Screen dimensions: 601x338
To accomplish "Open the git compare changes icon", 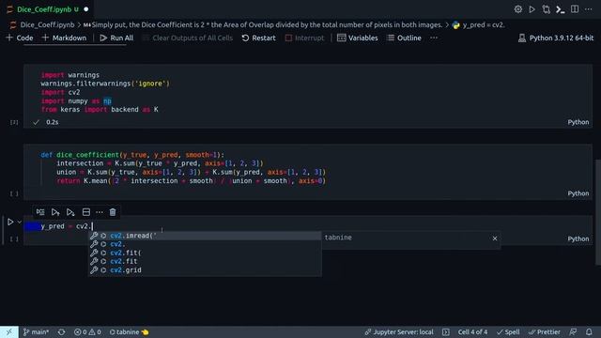I will 547,9.
